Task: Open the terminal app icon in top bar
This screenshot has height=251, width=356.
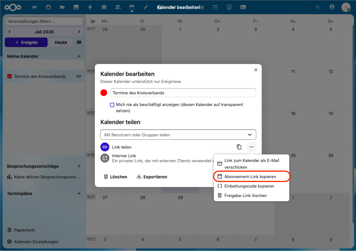Action: tap(243, 7)
